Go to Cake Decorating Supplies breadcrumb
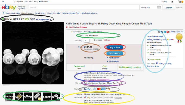 (89, 13)
